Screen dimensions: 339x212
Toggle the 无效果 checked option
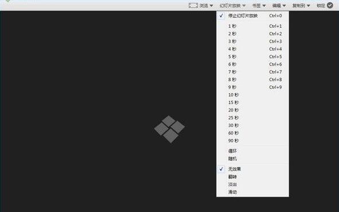tap(252, 169)
